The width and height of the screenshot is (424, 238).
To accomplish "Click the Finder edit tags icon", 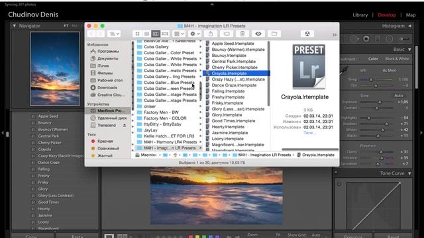I will tap(227, 34).
